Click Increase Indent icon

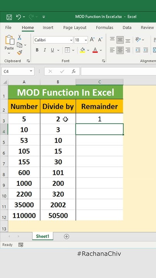point(146,50)
